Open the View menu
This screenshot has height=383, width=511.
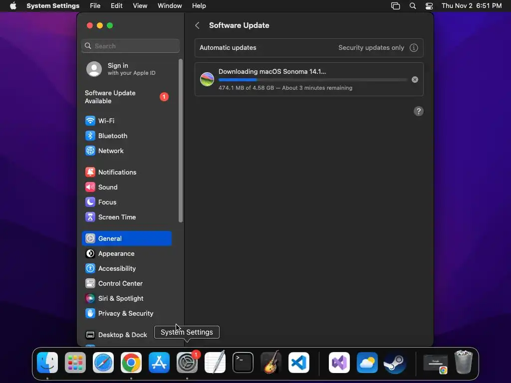(x=140, y=5)
